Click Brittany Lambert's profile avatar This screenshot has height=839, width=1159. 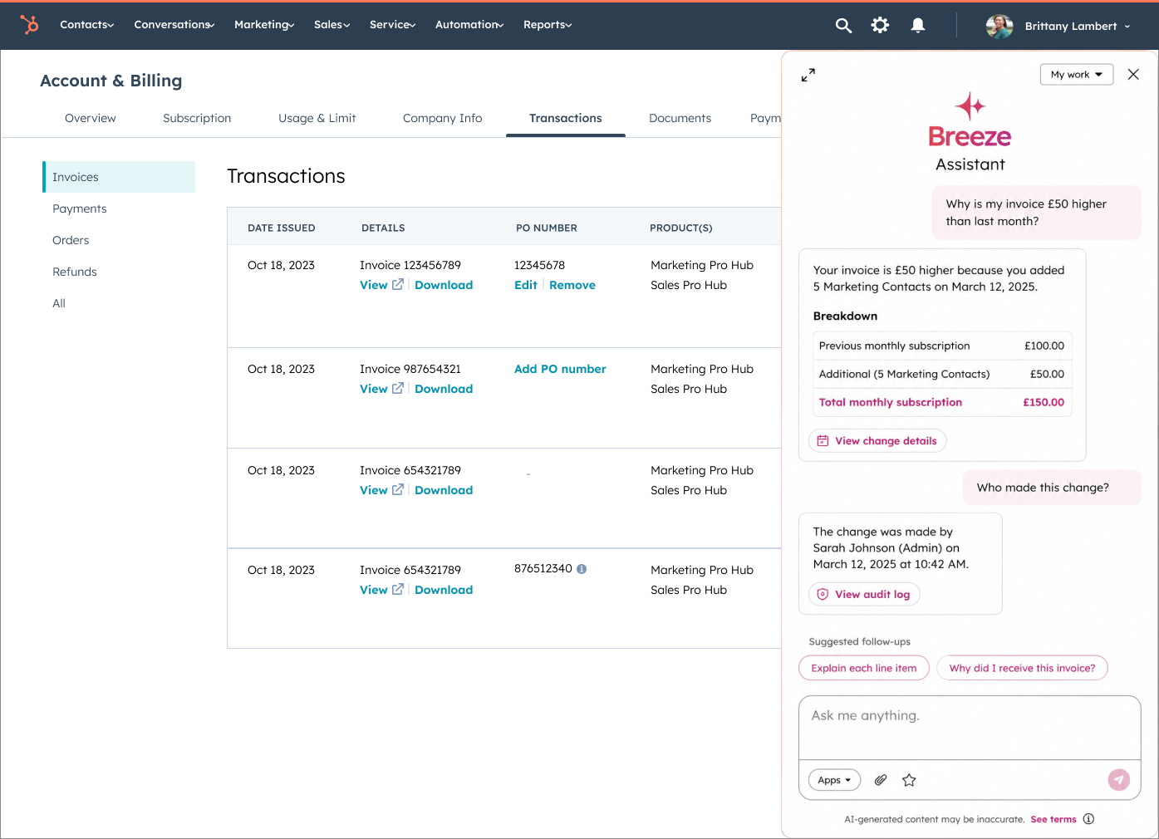[999, 26]
